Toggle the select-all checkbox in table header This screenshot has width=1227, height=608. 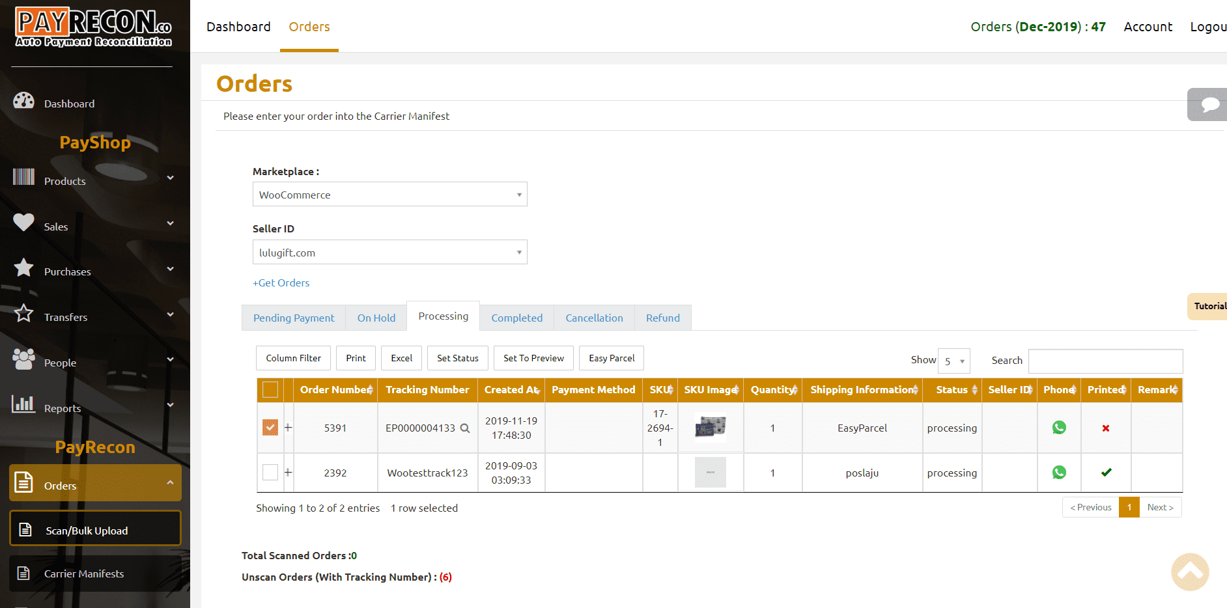click(270, 390)
